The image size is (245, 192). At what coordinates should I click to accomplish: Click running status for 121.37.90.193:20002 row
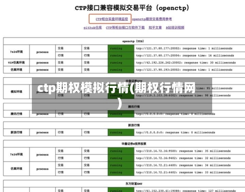coord(121,70)
